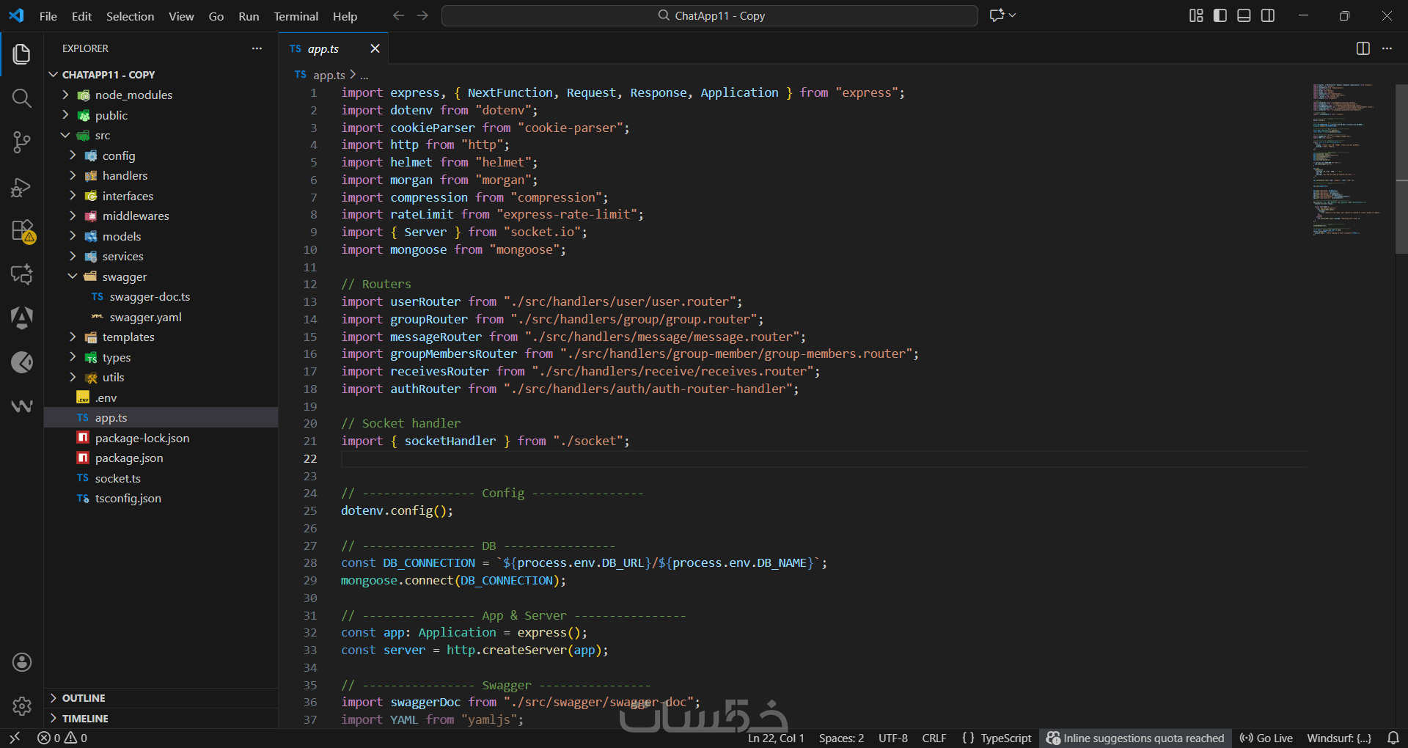Click the TypeScript language mode button
This screenshot has height=748, width=1408.
click(1006, 738)
